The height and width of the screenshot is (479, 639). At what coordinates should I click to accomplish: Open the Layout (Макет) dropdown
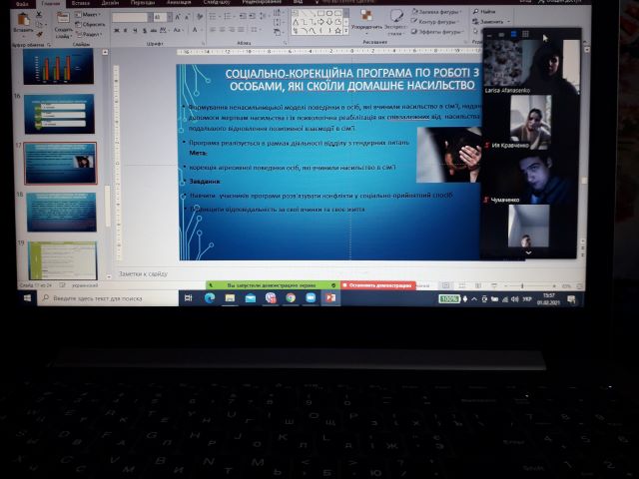(88, 15)
